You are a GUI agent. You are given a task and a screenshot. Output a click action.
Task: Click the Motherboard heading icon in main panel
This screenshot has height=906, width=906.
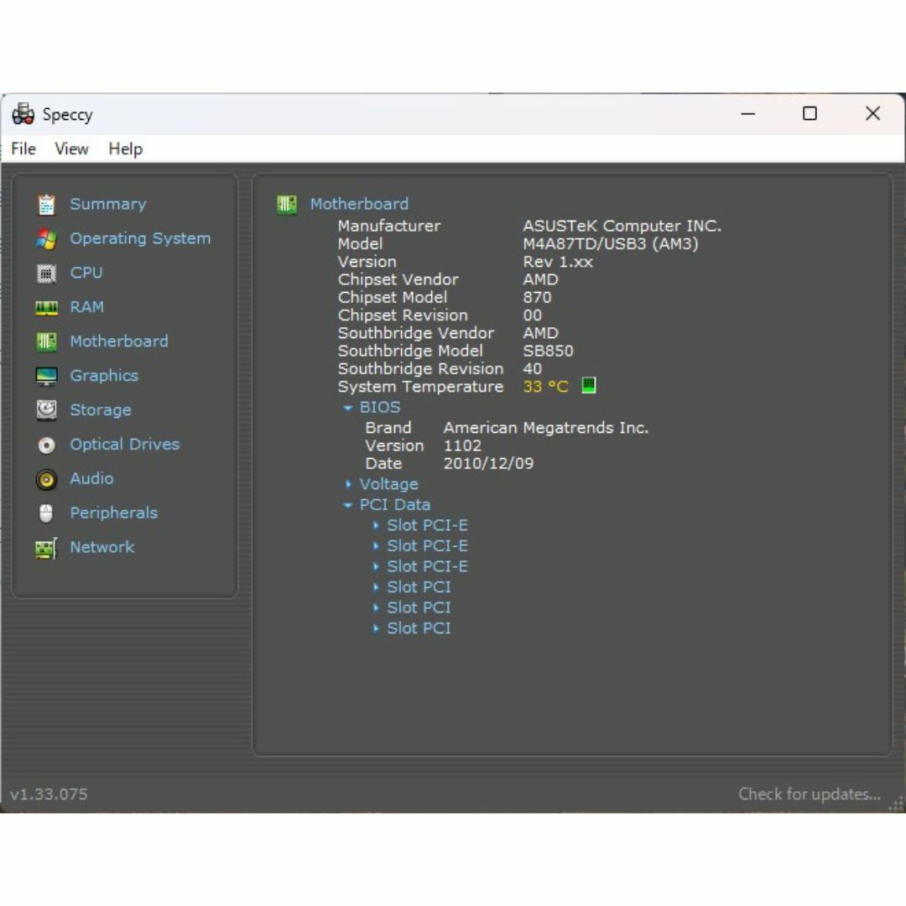287,204
